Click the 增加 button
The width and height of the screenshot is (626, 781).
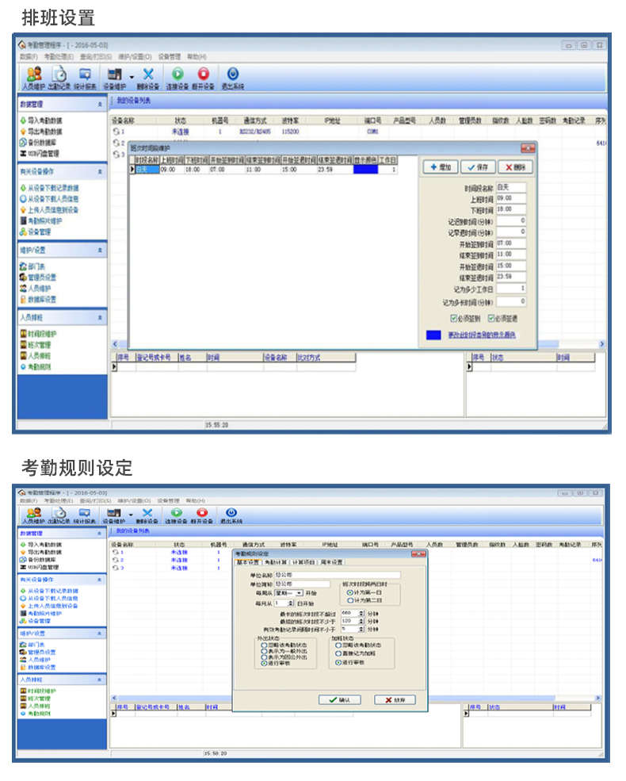441,167
